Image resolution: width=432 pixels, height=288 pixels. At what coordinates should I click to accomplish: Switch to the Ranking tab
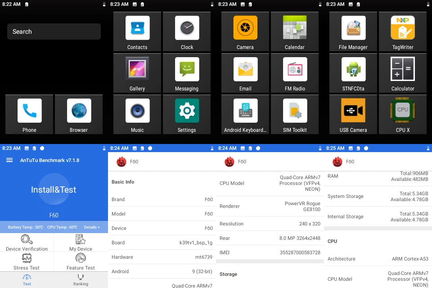coord(81,280)
